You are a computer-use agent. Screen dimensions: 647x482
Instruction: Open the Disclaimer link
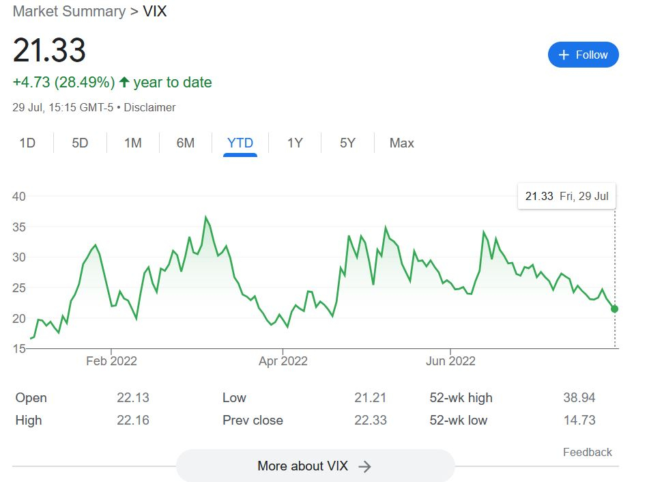pyautogui.click(x=150, y=107)
